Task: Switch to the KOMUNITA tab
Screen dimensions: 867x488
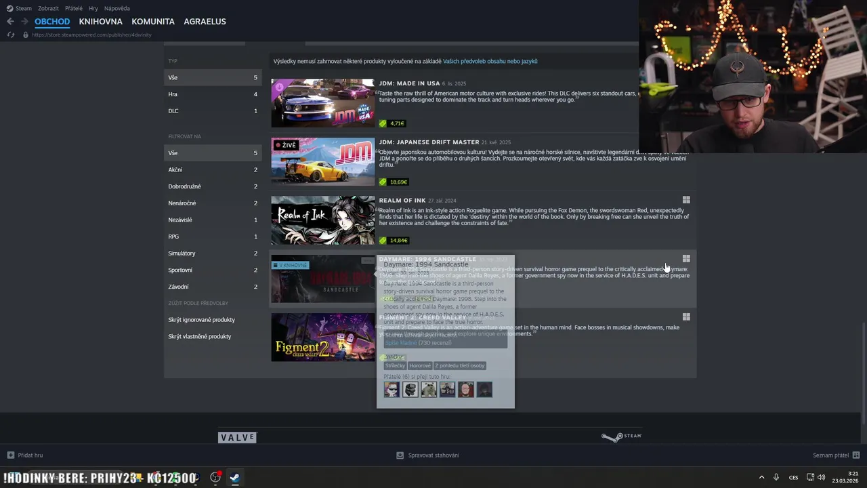Action: point(153,22)
